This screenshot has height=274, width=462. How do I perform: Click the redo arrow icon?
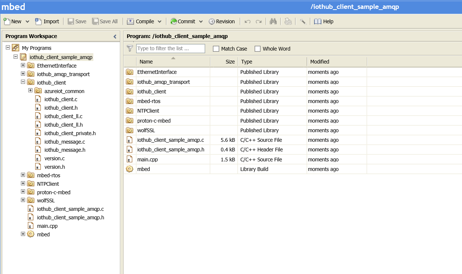[x=259, y=21]
